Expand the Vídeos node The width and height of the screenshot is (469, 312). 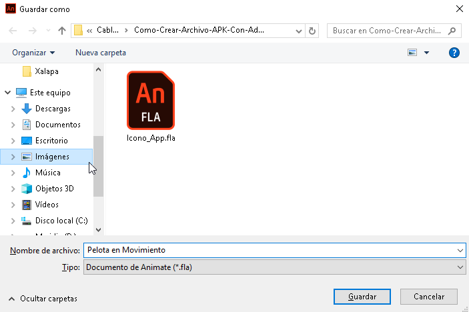[x=13, y=205]
